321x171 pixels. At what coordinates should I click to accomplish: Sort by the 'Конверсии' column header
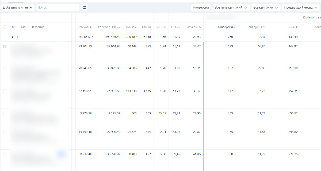(226, 27)
